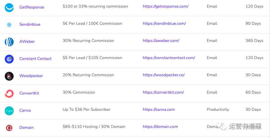The image size is (270, 138).
Task: Follow the https://aweber.com/ link
Action: point(161,40)
